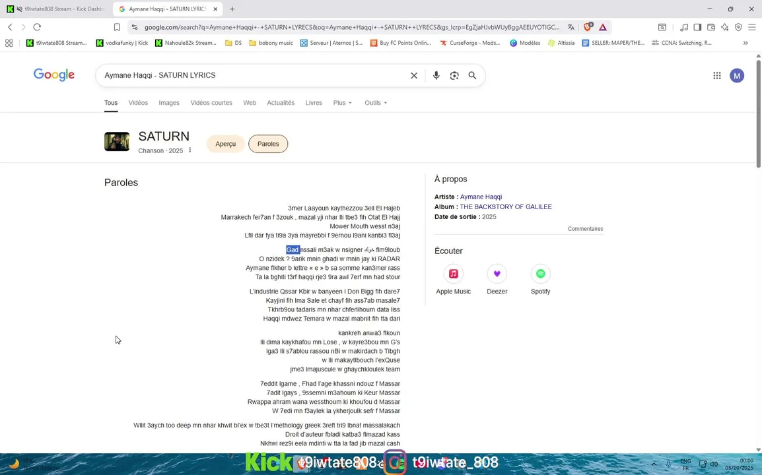Search by image with Google Lens
This screenshot has height=475, width=762.
coord(454,75)
